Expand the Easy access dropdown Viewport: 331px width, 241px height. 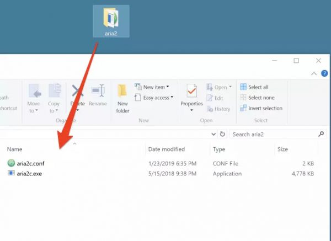[x=172, y=97]
